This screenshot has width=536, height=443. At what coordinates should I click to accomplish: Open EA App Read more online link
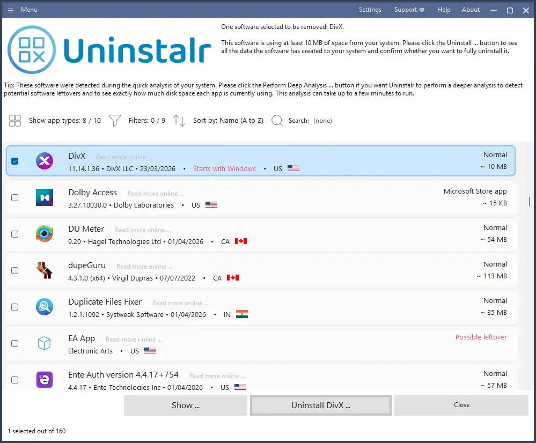[x=134, y=339]
